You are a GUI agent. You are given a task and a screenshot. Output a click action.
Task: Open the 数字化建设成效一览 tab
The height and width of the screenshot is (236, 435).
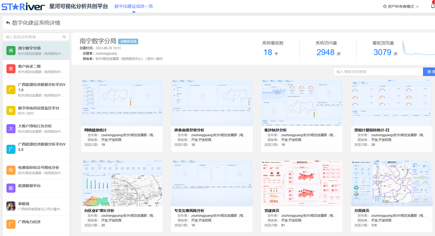pyautogui.click(x=134, y=6)
